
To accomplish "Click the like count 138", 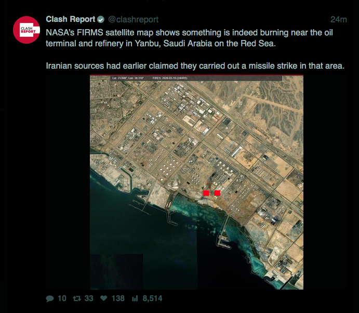I will [x=118, y=298].
